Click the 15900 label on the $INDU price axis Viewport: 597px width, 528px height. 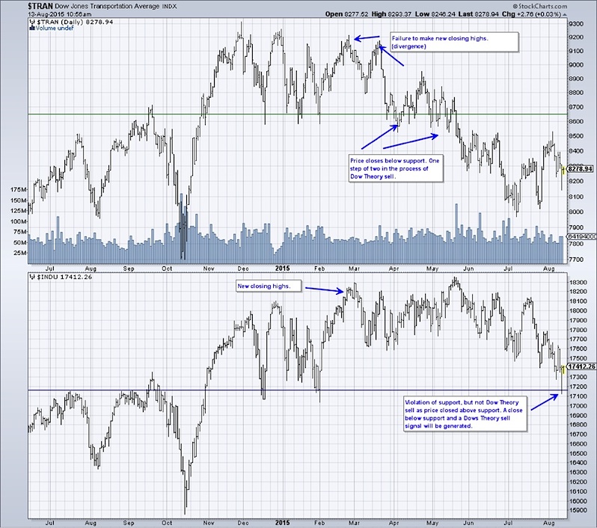(578, 510)
